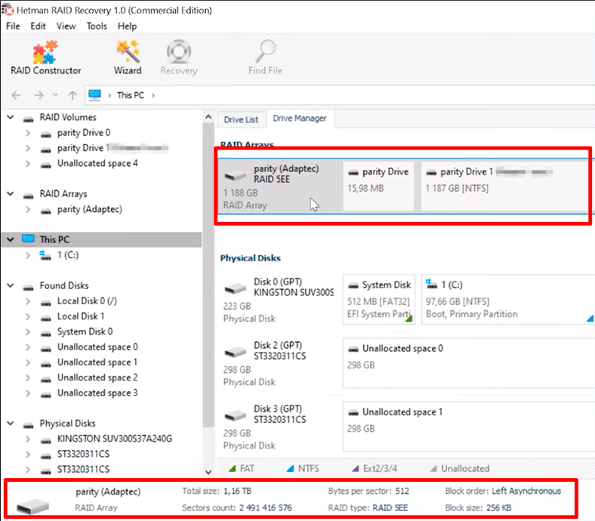Collapse the RAID Arrays tree group
Screen dimensions: 595x521
pos(11,194)
